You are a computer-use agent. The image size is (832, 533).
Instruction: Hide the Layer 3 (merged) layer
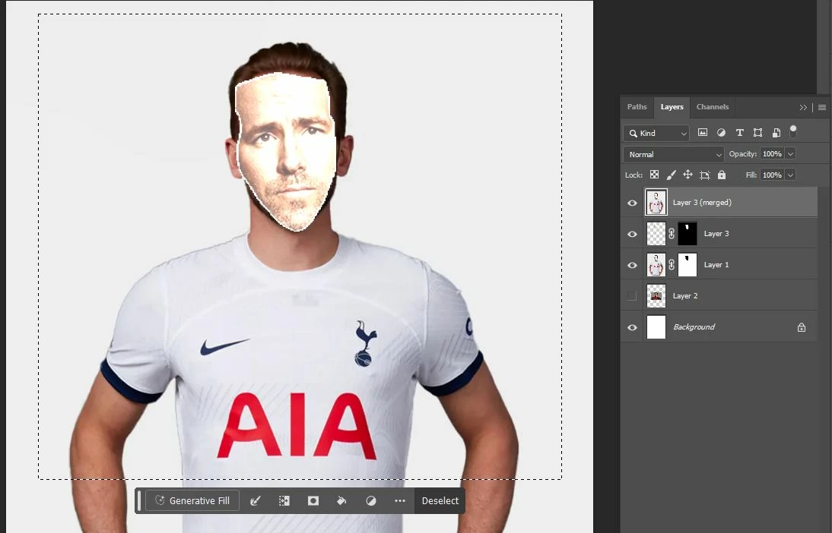tap(632, 203)
